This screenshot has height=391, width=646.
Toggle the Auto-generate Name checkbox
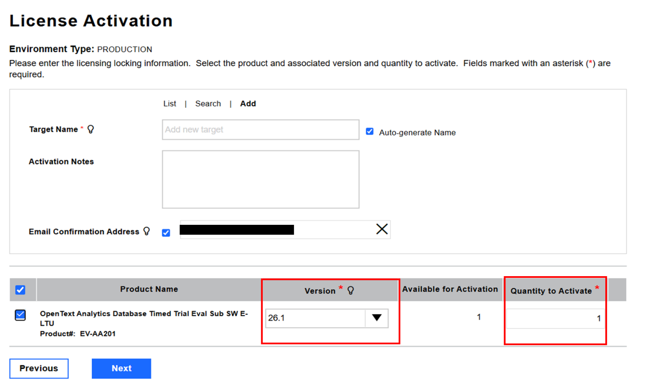point(370,132)
